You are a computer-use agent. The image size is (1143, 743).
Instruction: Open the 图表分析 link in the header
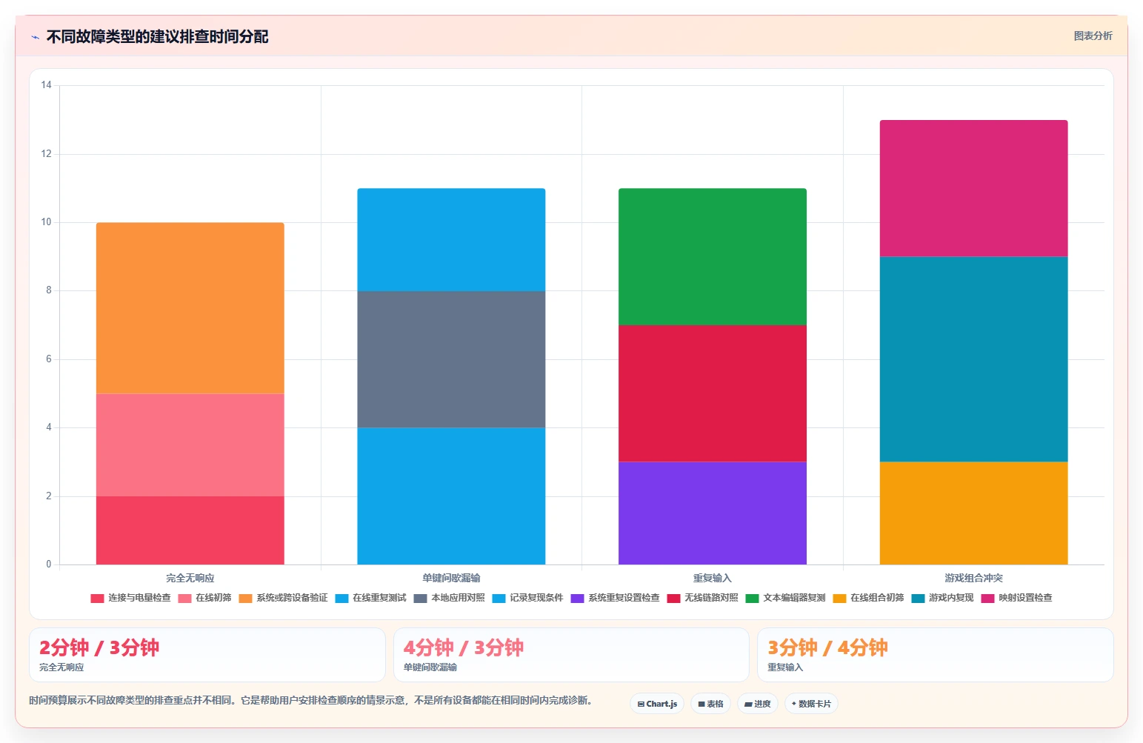(x=1093, y=36)
